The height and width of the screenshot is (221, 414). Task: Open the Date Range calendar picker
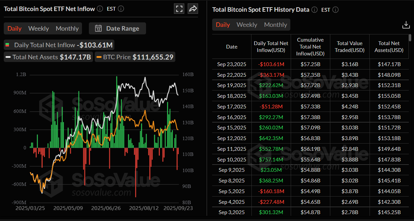point(117,29)
